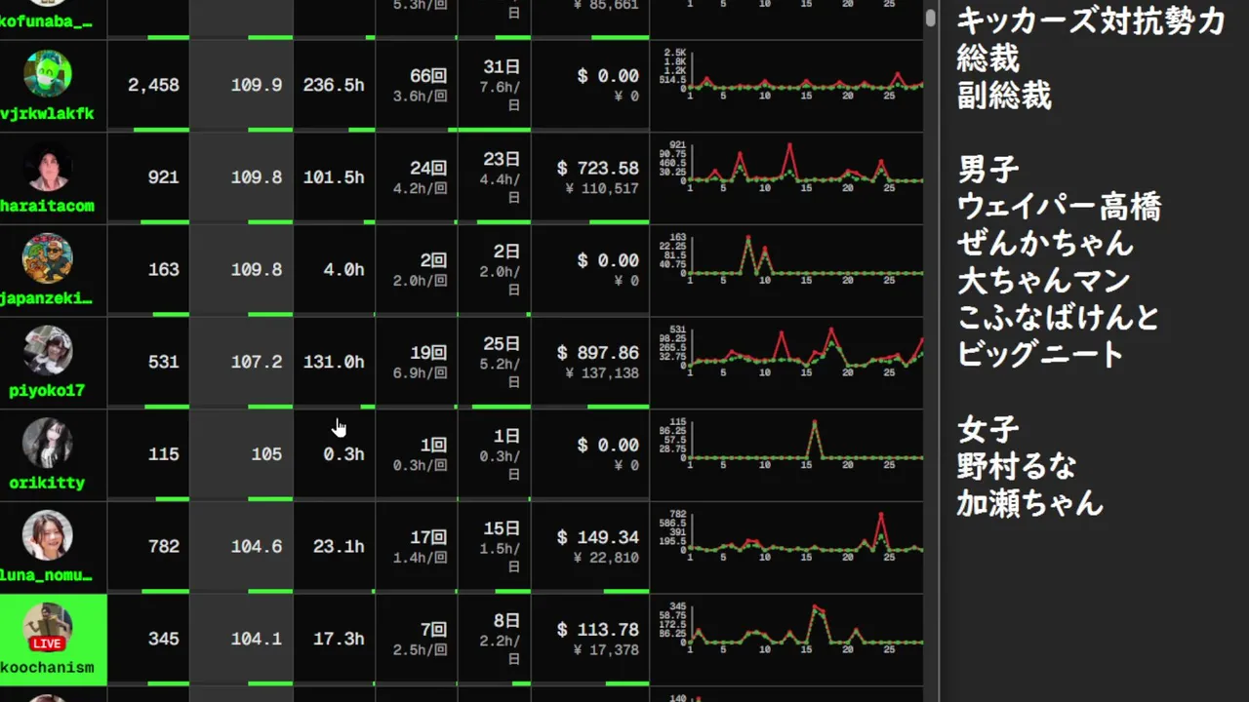1249x702 pixels.
Task: Click koochanism's viewer trend chart
Action: tap(791, 627)
